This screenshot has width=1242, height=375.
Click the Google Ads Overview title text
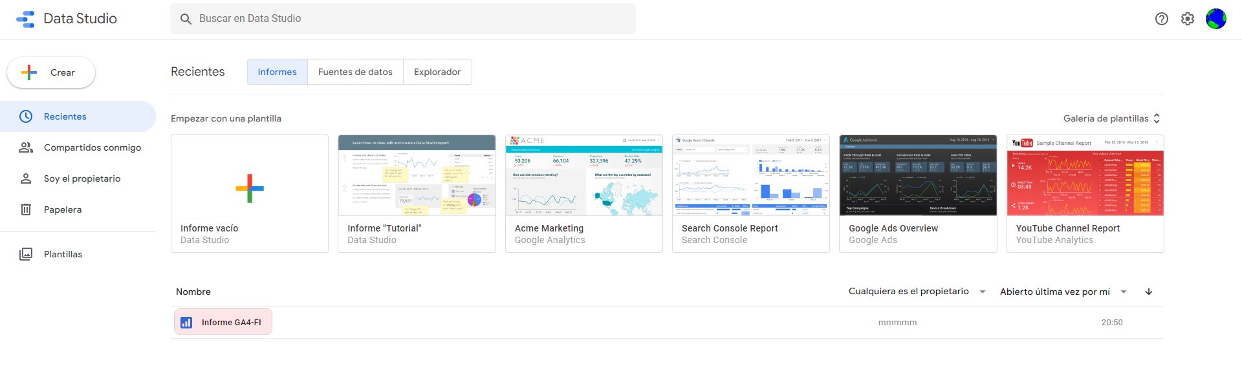(x=893, y=228)
